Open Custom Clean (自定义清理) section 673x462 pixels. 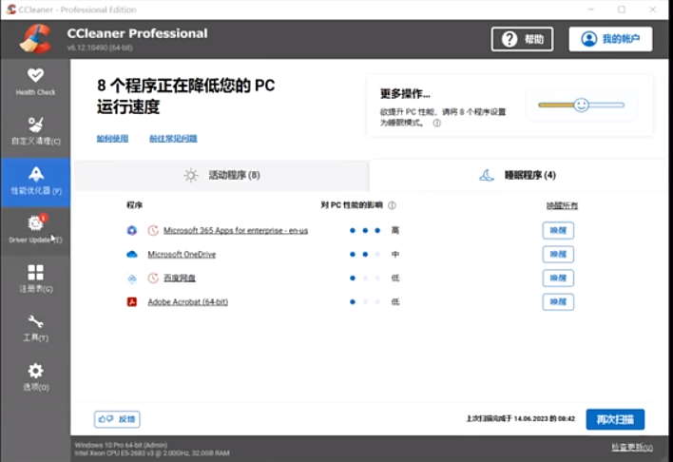35,131
